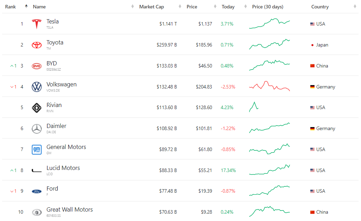
Task: Click the Rivian logo icon
Action: coord(37,108)
